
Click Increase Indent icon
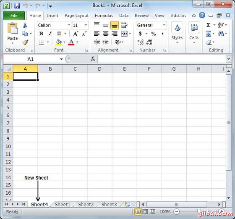tap(105, 42)
